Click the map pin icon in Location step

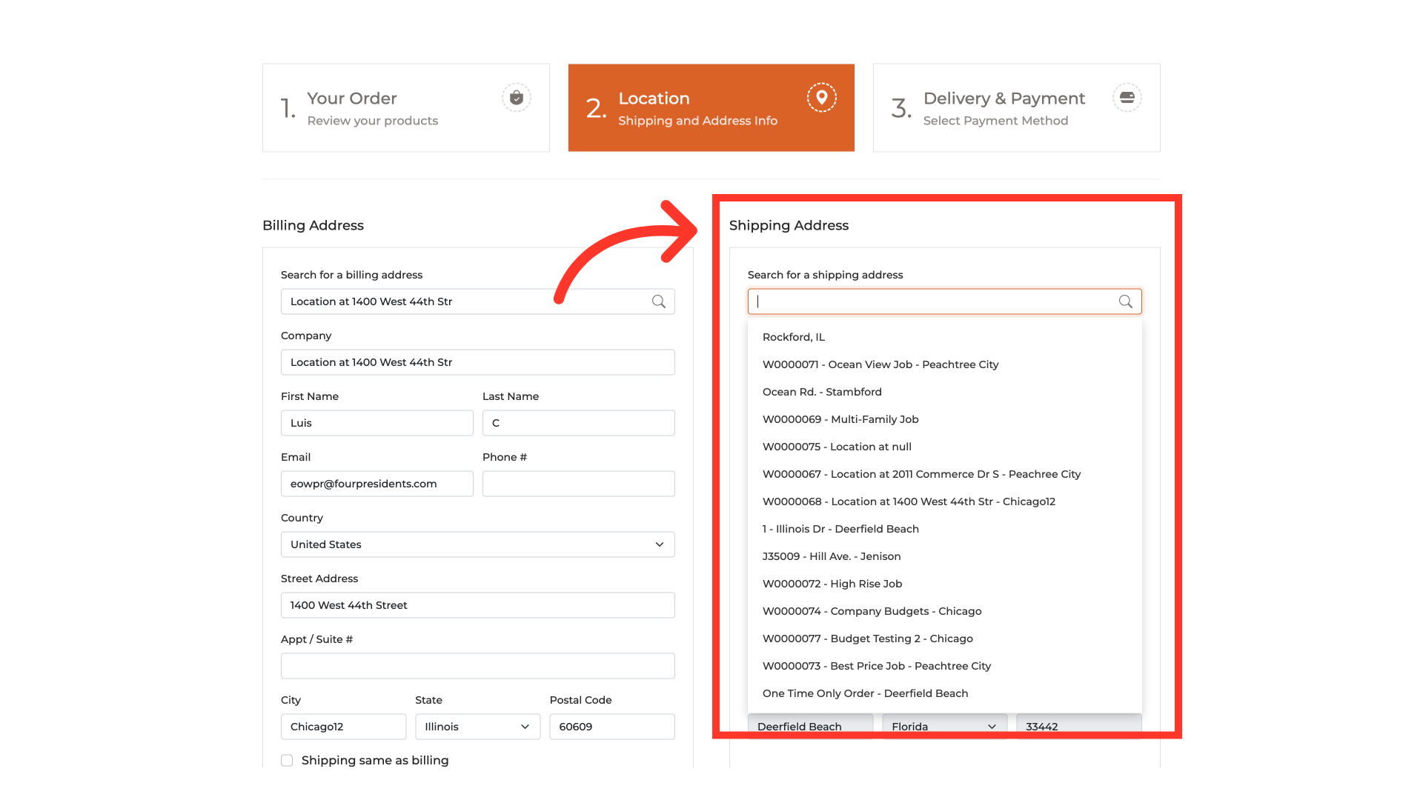coord(821,98)
